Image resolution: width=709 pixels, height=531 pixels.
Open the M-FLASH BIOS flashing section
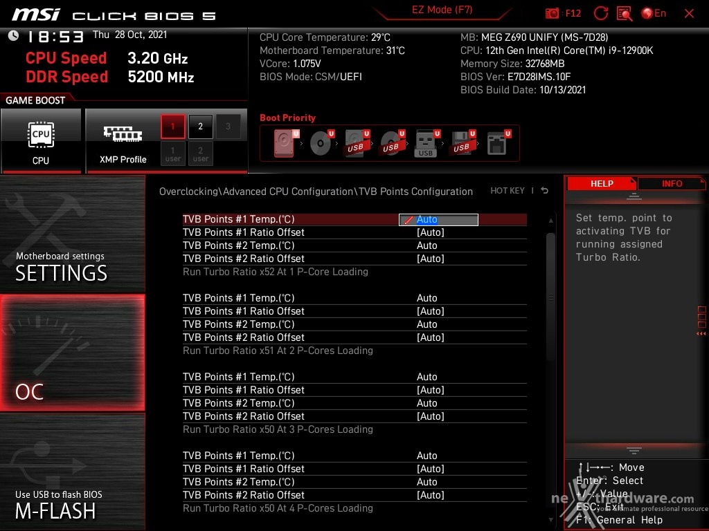pyautogui.click(x=72, y=472)
